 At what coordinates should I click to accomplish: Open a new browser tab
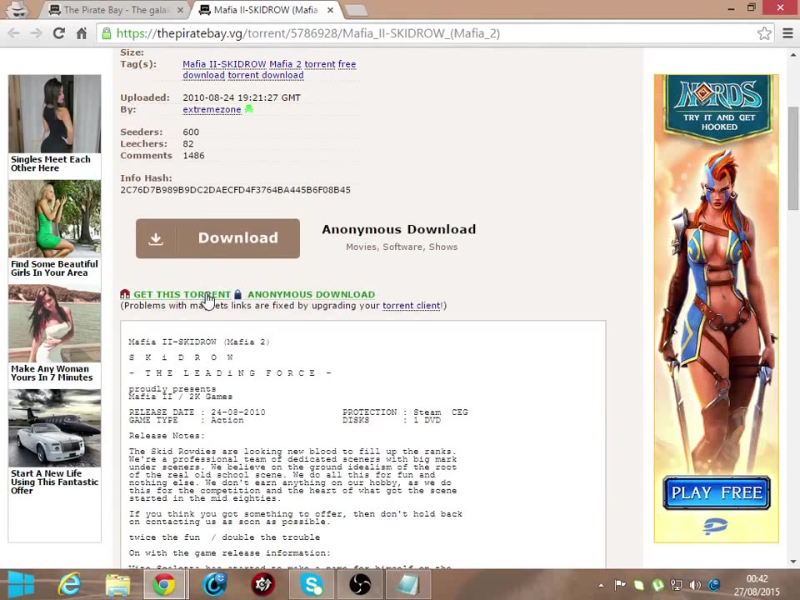(x=356, y=10)
